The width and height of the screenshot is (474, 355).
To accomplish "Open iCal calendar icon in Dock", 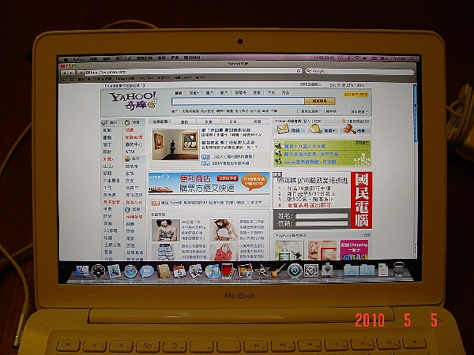I will [x=179, y=271].
